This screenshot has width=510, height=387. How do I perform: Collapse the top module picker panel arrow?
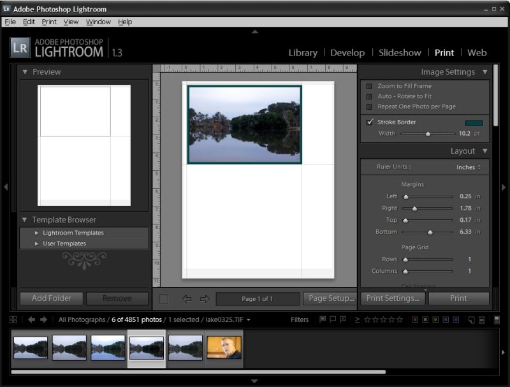(255, 31)
